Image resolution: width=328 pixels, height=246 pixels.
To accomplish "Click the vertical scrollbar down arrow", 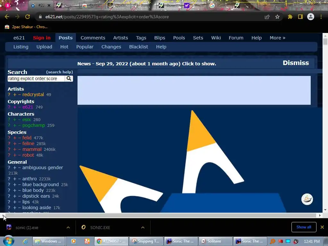I will pos(325,210).
